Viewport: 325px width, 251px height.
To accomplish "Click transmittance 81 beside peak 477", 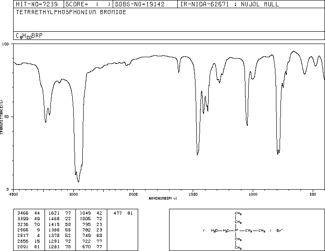I will (130, 213).
